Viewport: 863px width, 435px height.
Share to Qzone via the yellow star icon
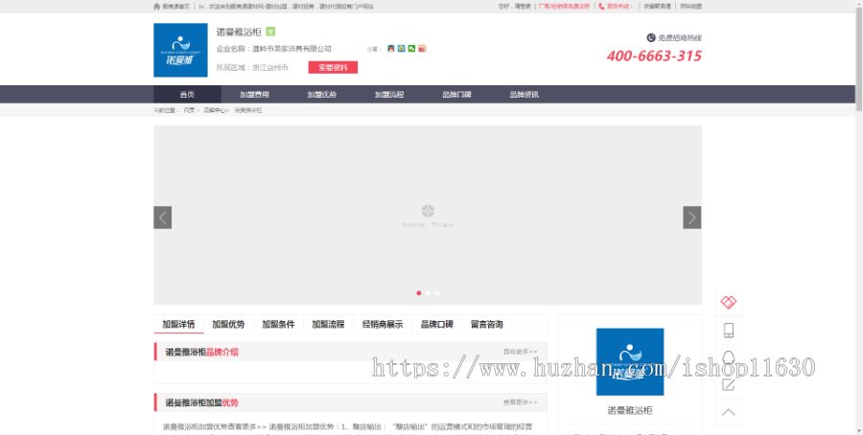coord(401,49)
